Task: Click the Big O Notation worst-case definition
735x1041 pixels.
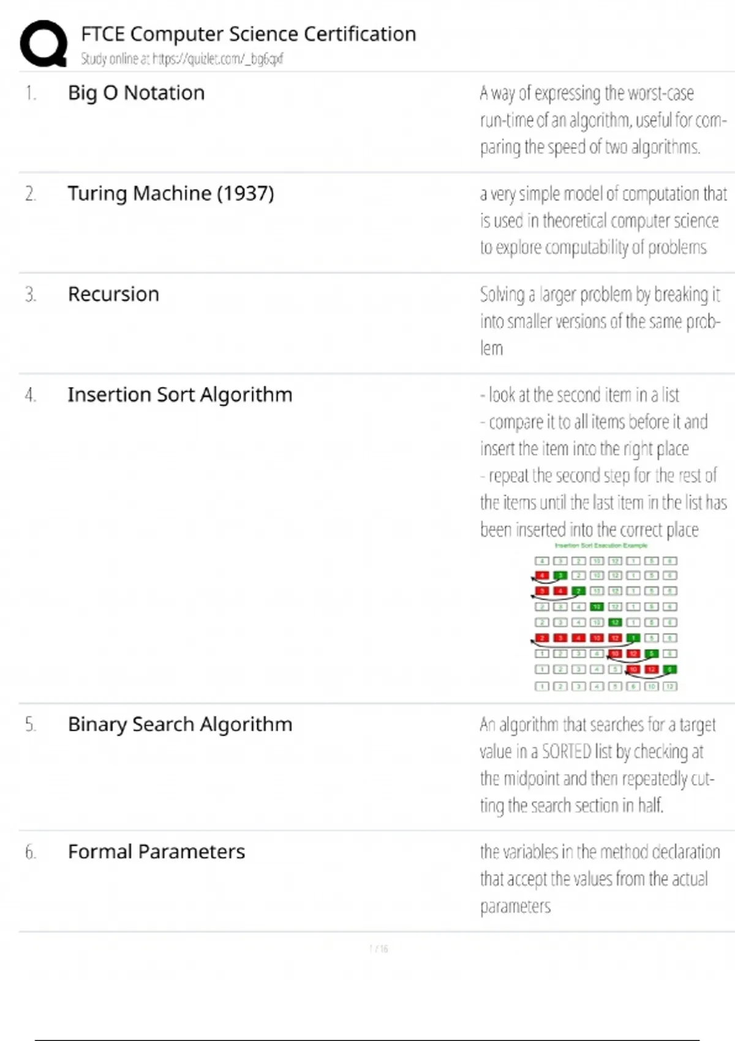Action: tap(602, 120)
